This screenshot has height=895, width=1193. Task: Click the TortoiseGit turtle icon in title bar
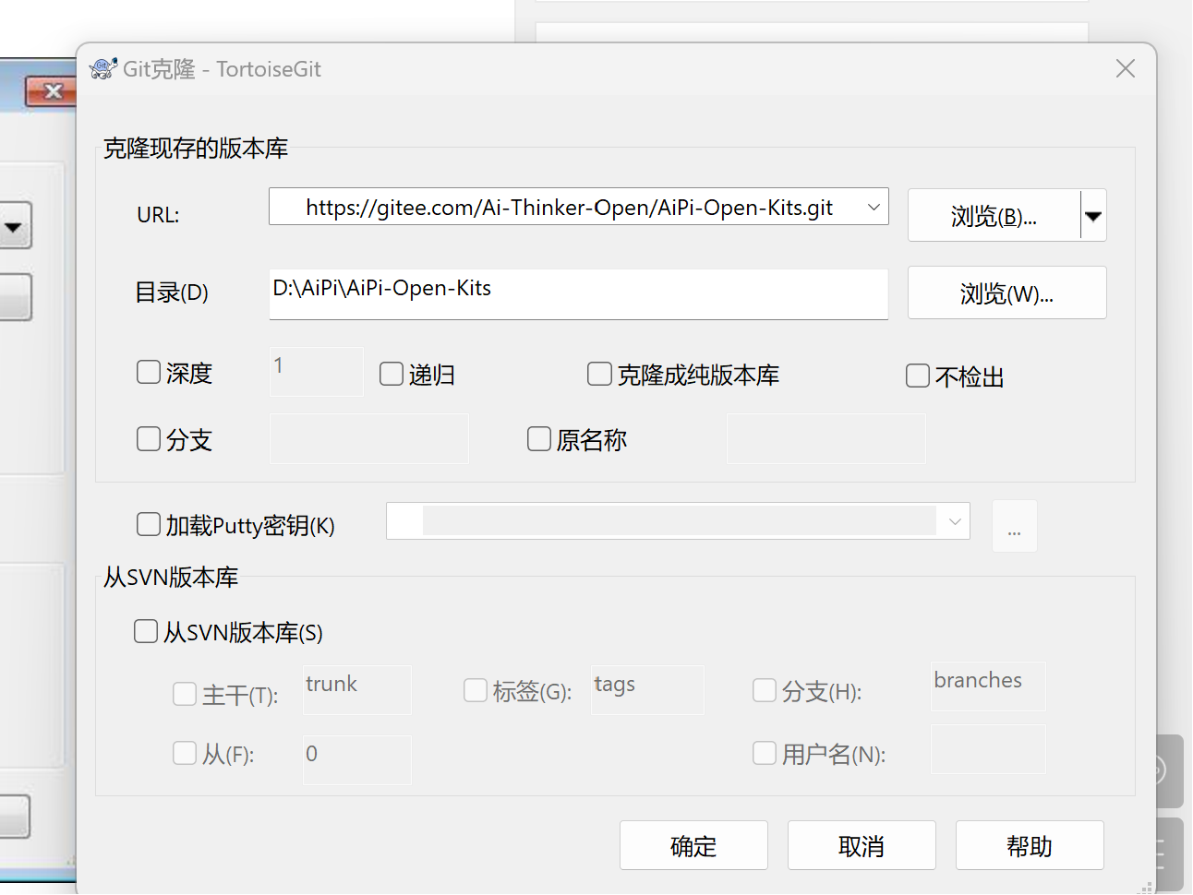(102, 69)
